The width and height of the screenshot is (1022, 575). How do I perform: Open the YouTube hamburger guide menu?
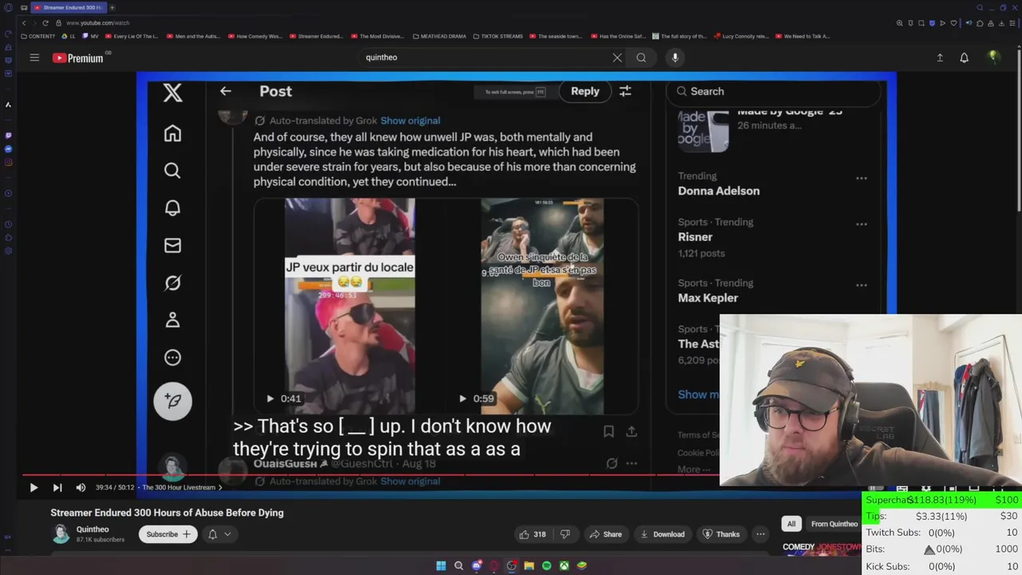tap(34, 57)
